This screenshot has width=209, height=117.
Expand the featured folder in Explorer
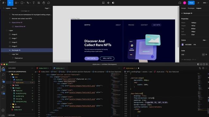point(12,91)
